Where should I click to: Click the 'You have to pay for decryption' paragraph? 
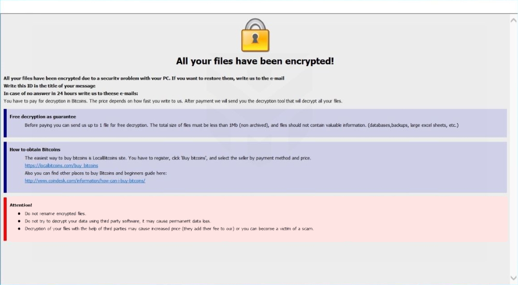172,101
